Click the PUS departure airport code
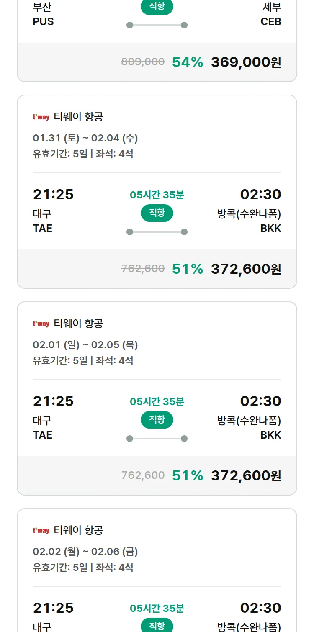This screenshot has width=314, height=632. click(x=43, y=22)
